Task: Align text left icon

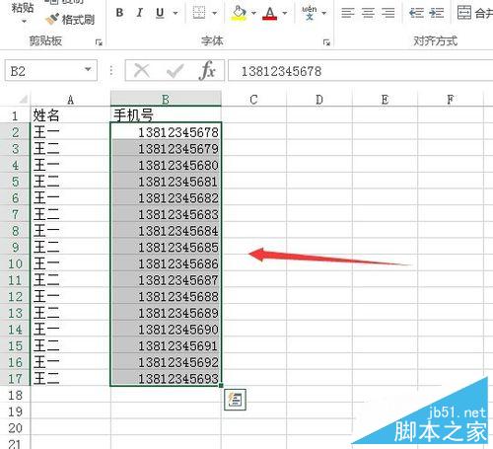Action: click(348, 13)
